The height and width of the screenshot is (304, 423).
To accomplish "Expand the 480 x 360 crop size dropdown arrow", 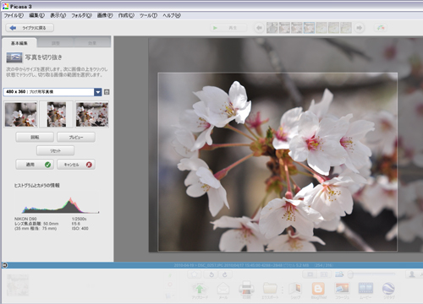I will click(x=98, y=92).
